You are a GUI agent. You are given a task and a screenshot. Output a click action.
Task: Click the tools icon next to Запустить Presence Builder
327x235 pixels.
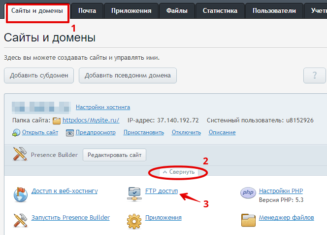click(21, 220)
